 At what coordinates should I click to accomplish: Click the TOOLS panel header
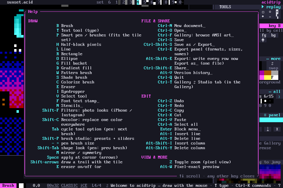pyautogui.click(x=225, y=7)
